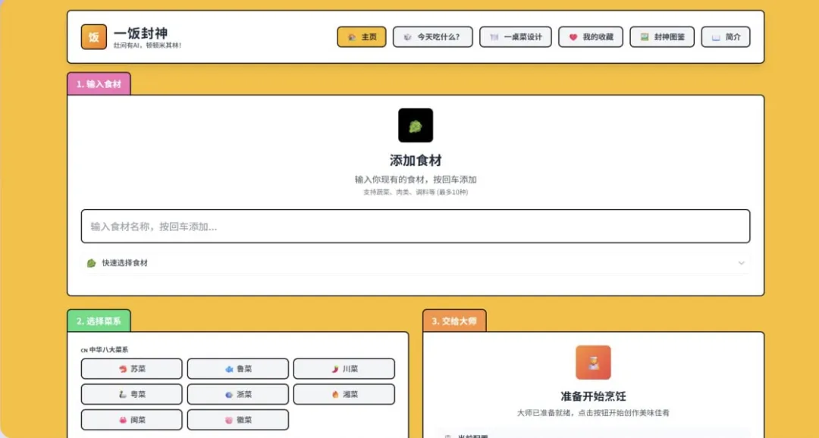
Task: Click the 输入食材名称 input field
Action: [x=415, y=227]
